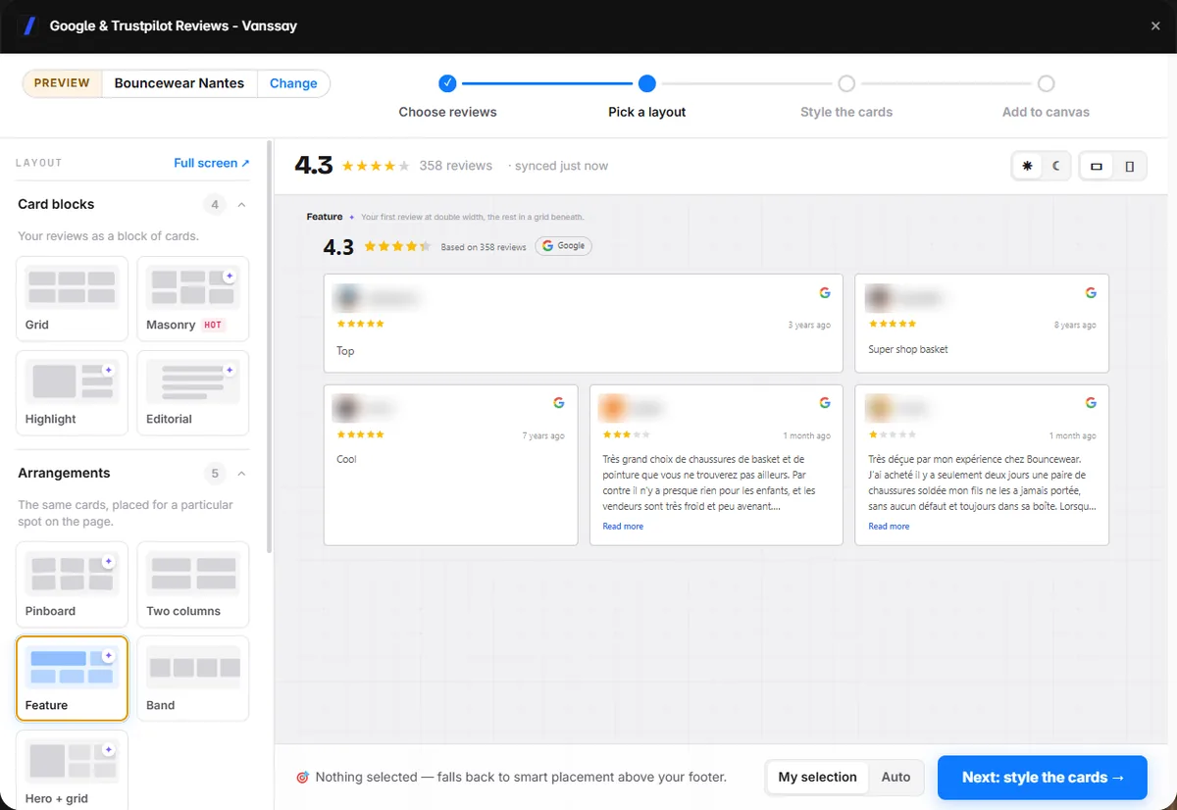
Task: Open Read more on Très déçue review
Action: point(889,527)
